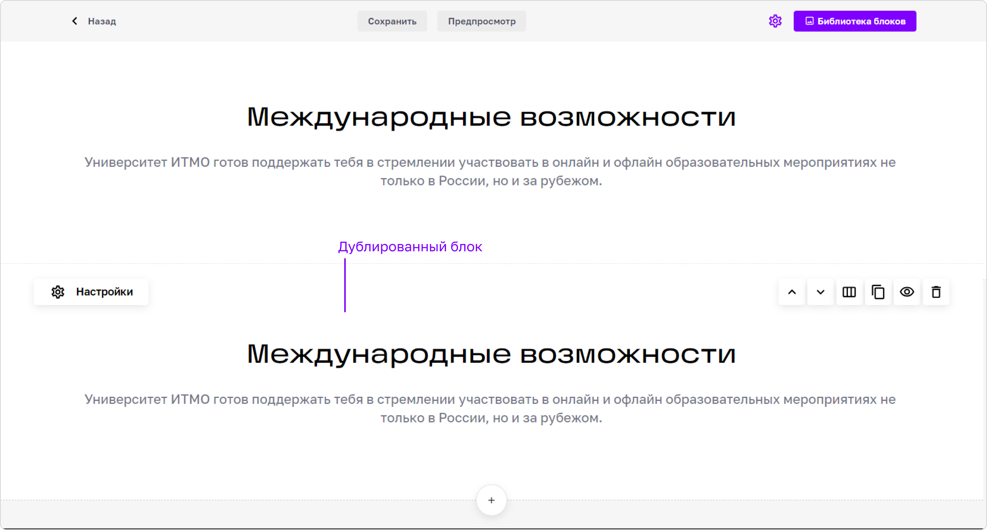Click the columns layout icon
The width and height of the screenshot is (987, 530).
point(849,292)
